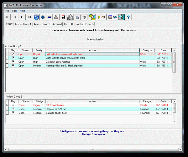Select 'Register for 12K run' action cell
The image size is (188, 157).
92,109
